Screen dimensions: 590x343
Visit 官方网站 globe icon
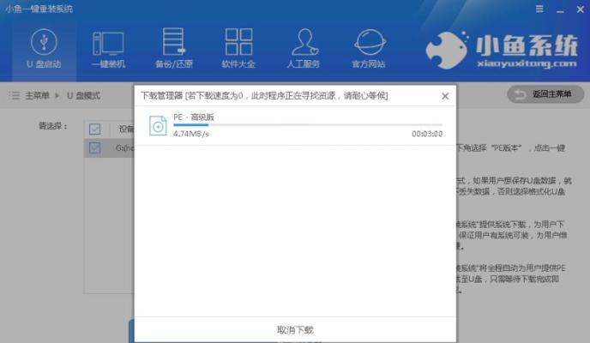pos(370,42)
